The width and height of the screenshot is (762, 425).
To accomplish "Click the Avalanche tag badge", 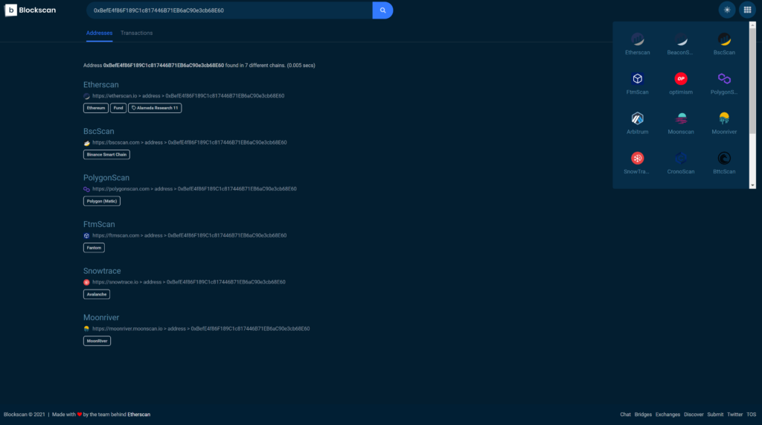I will click(x=96, y=294).
